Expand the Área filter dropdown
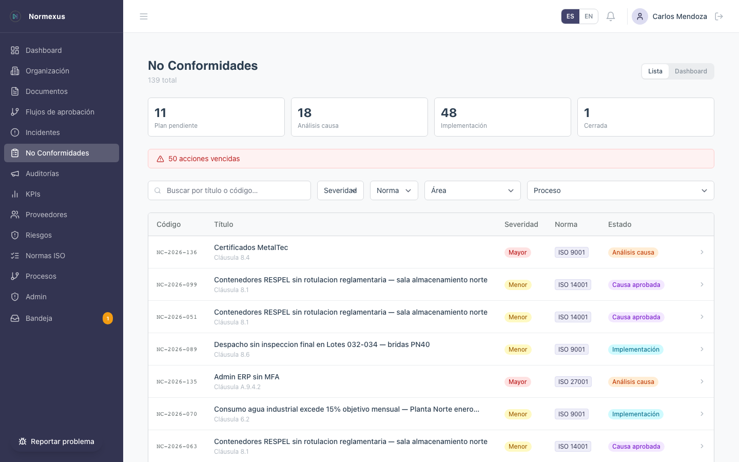739x462 pixels. coord(472,190)
